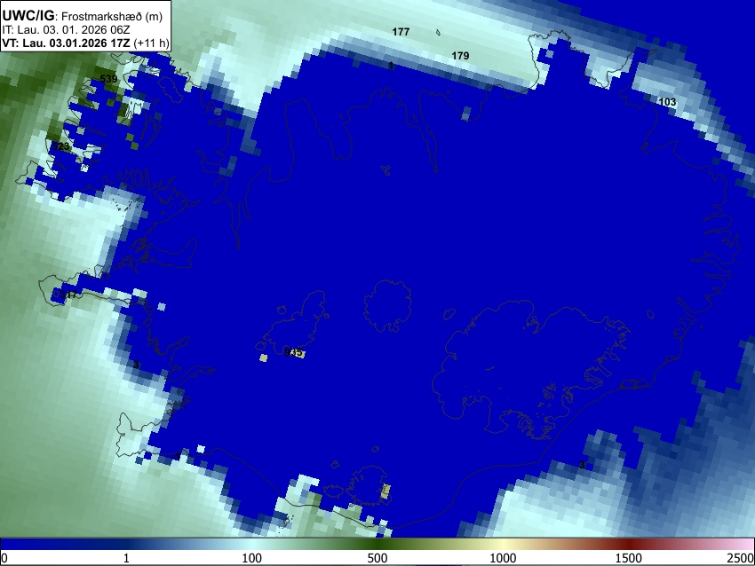Click the color scale tick label "2500"
Image resolution: width=755 pixels, height=566 pixels.
click(741, 558)
